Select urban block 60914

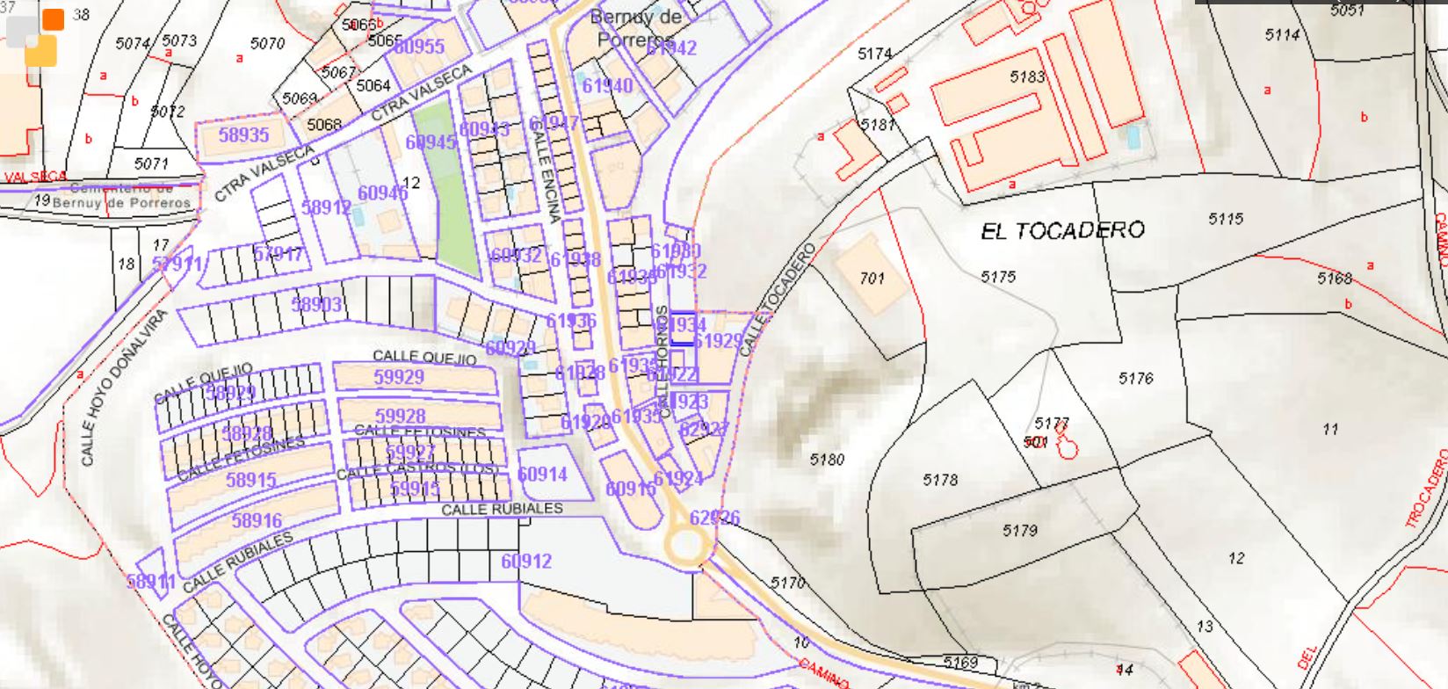click(542, 475)
